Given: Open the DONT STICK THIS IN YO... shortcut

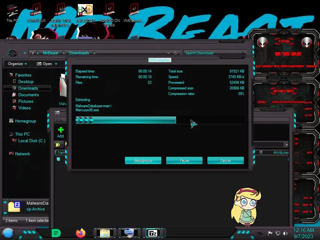Looking at the screenshot, I should (61, 16).
